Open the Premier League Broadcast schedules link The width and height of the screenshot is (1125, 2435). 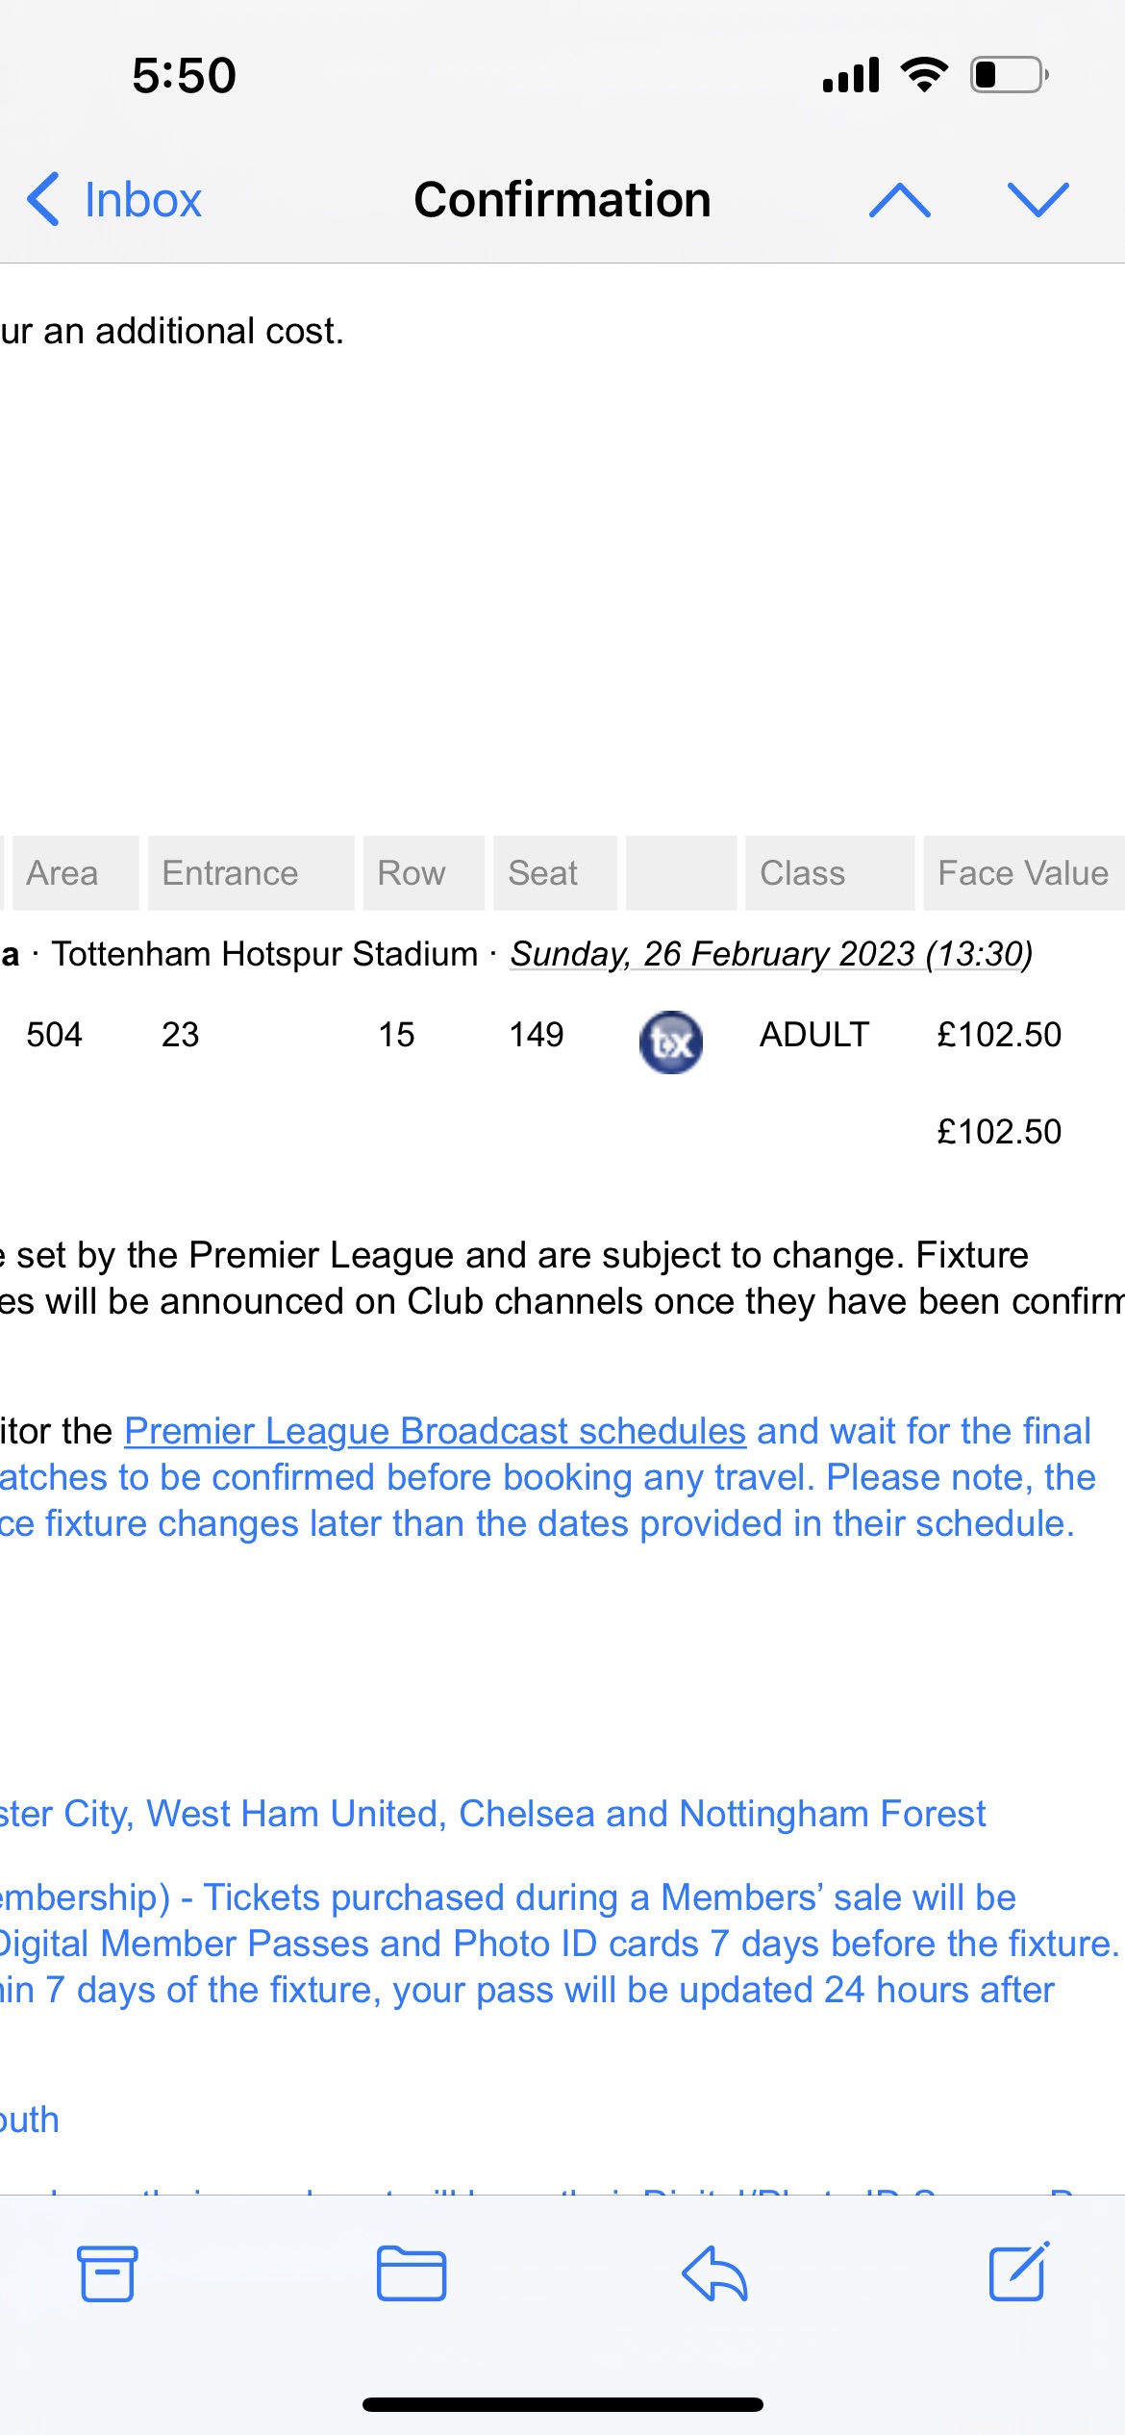pyautogui.click(x=435, y=1431)
